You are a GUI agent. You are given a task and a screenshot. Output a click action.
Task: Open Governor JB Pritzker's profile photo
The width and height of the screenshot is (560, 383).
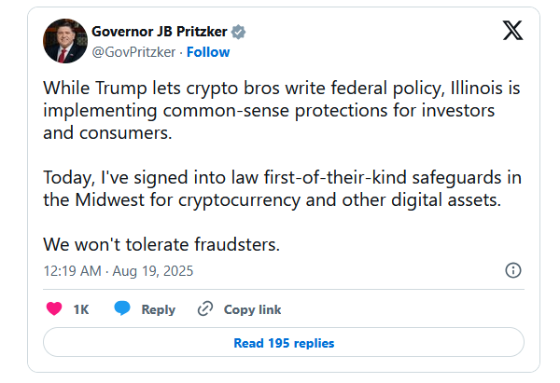click(65, 41)
